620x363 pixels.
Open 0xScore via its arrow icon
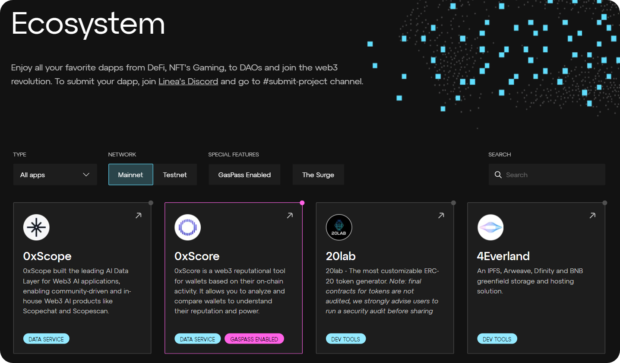(x=290, y=215)
